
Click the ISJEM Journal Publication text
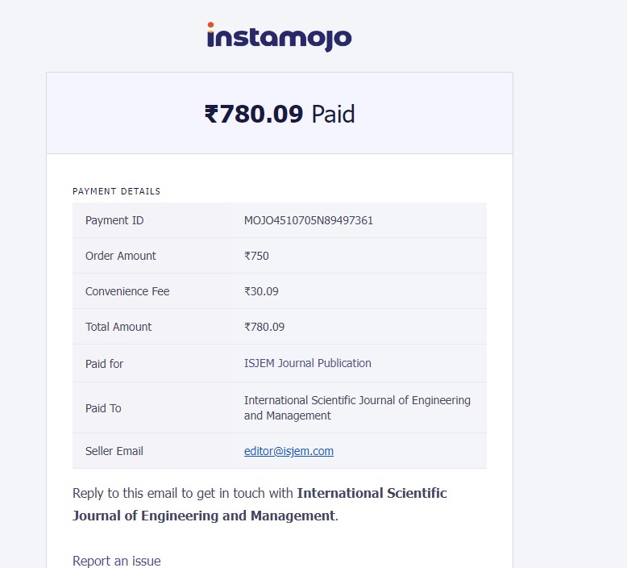pos(308,363)
